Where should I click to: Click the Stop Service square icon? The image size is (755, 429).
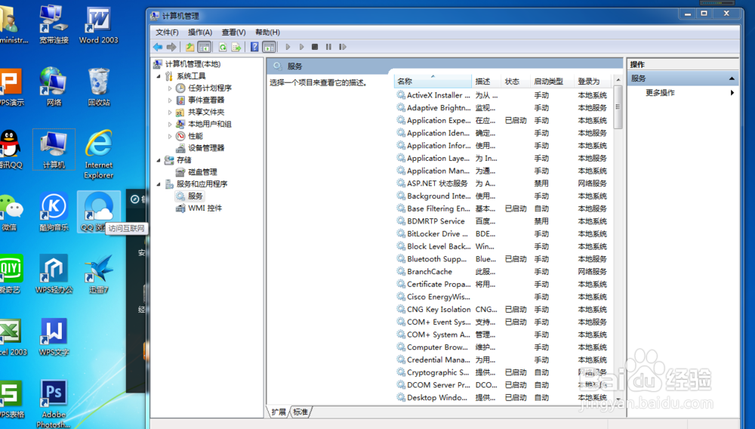(315, 47)
